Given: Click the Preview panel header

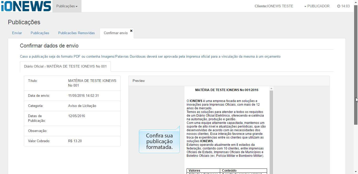Looking at the screenshot, I should 229,81.
